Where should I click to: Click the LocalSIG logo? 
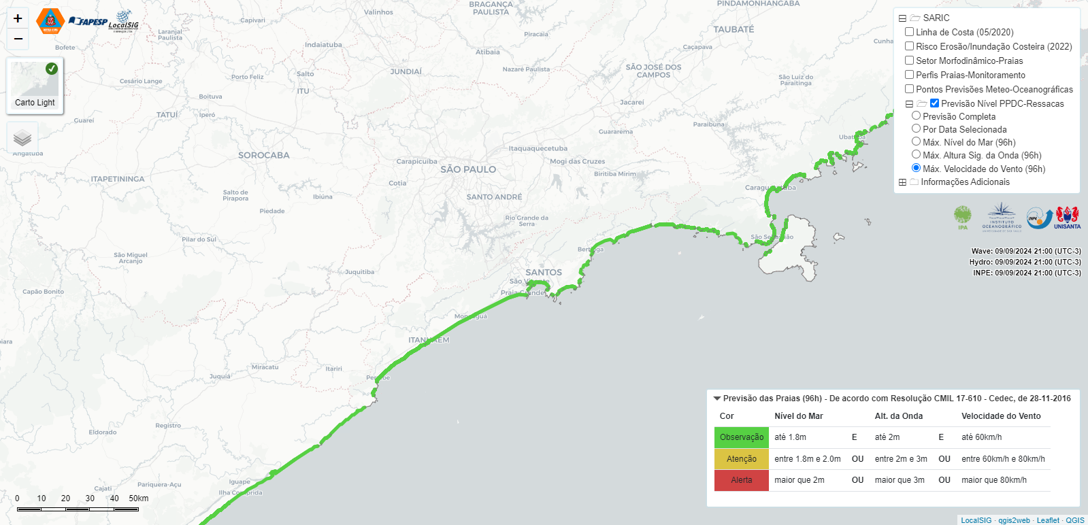pyautogui.click(x=124, y=21)
